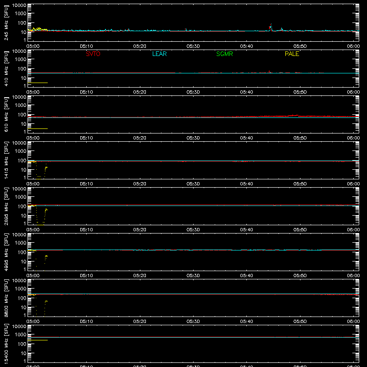The width and height of the screenshot is (367, 367).
Task: Click the 05:30 time label under 410 MHz plot
Action: [193, 92]
